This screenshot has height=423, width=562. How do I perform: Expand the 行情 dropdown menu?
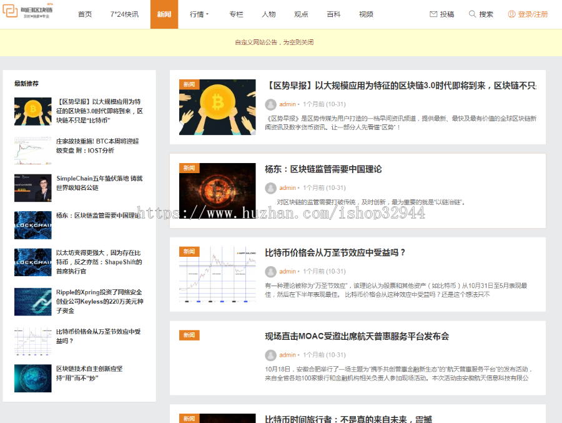[x=199, y=14]
